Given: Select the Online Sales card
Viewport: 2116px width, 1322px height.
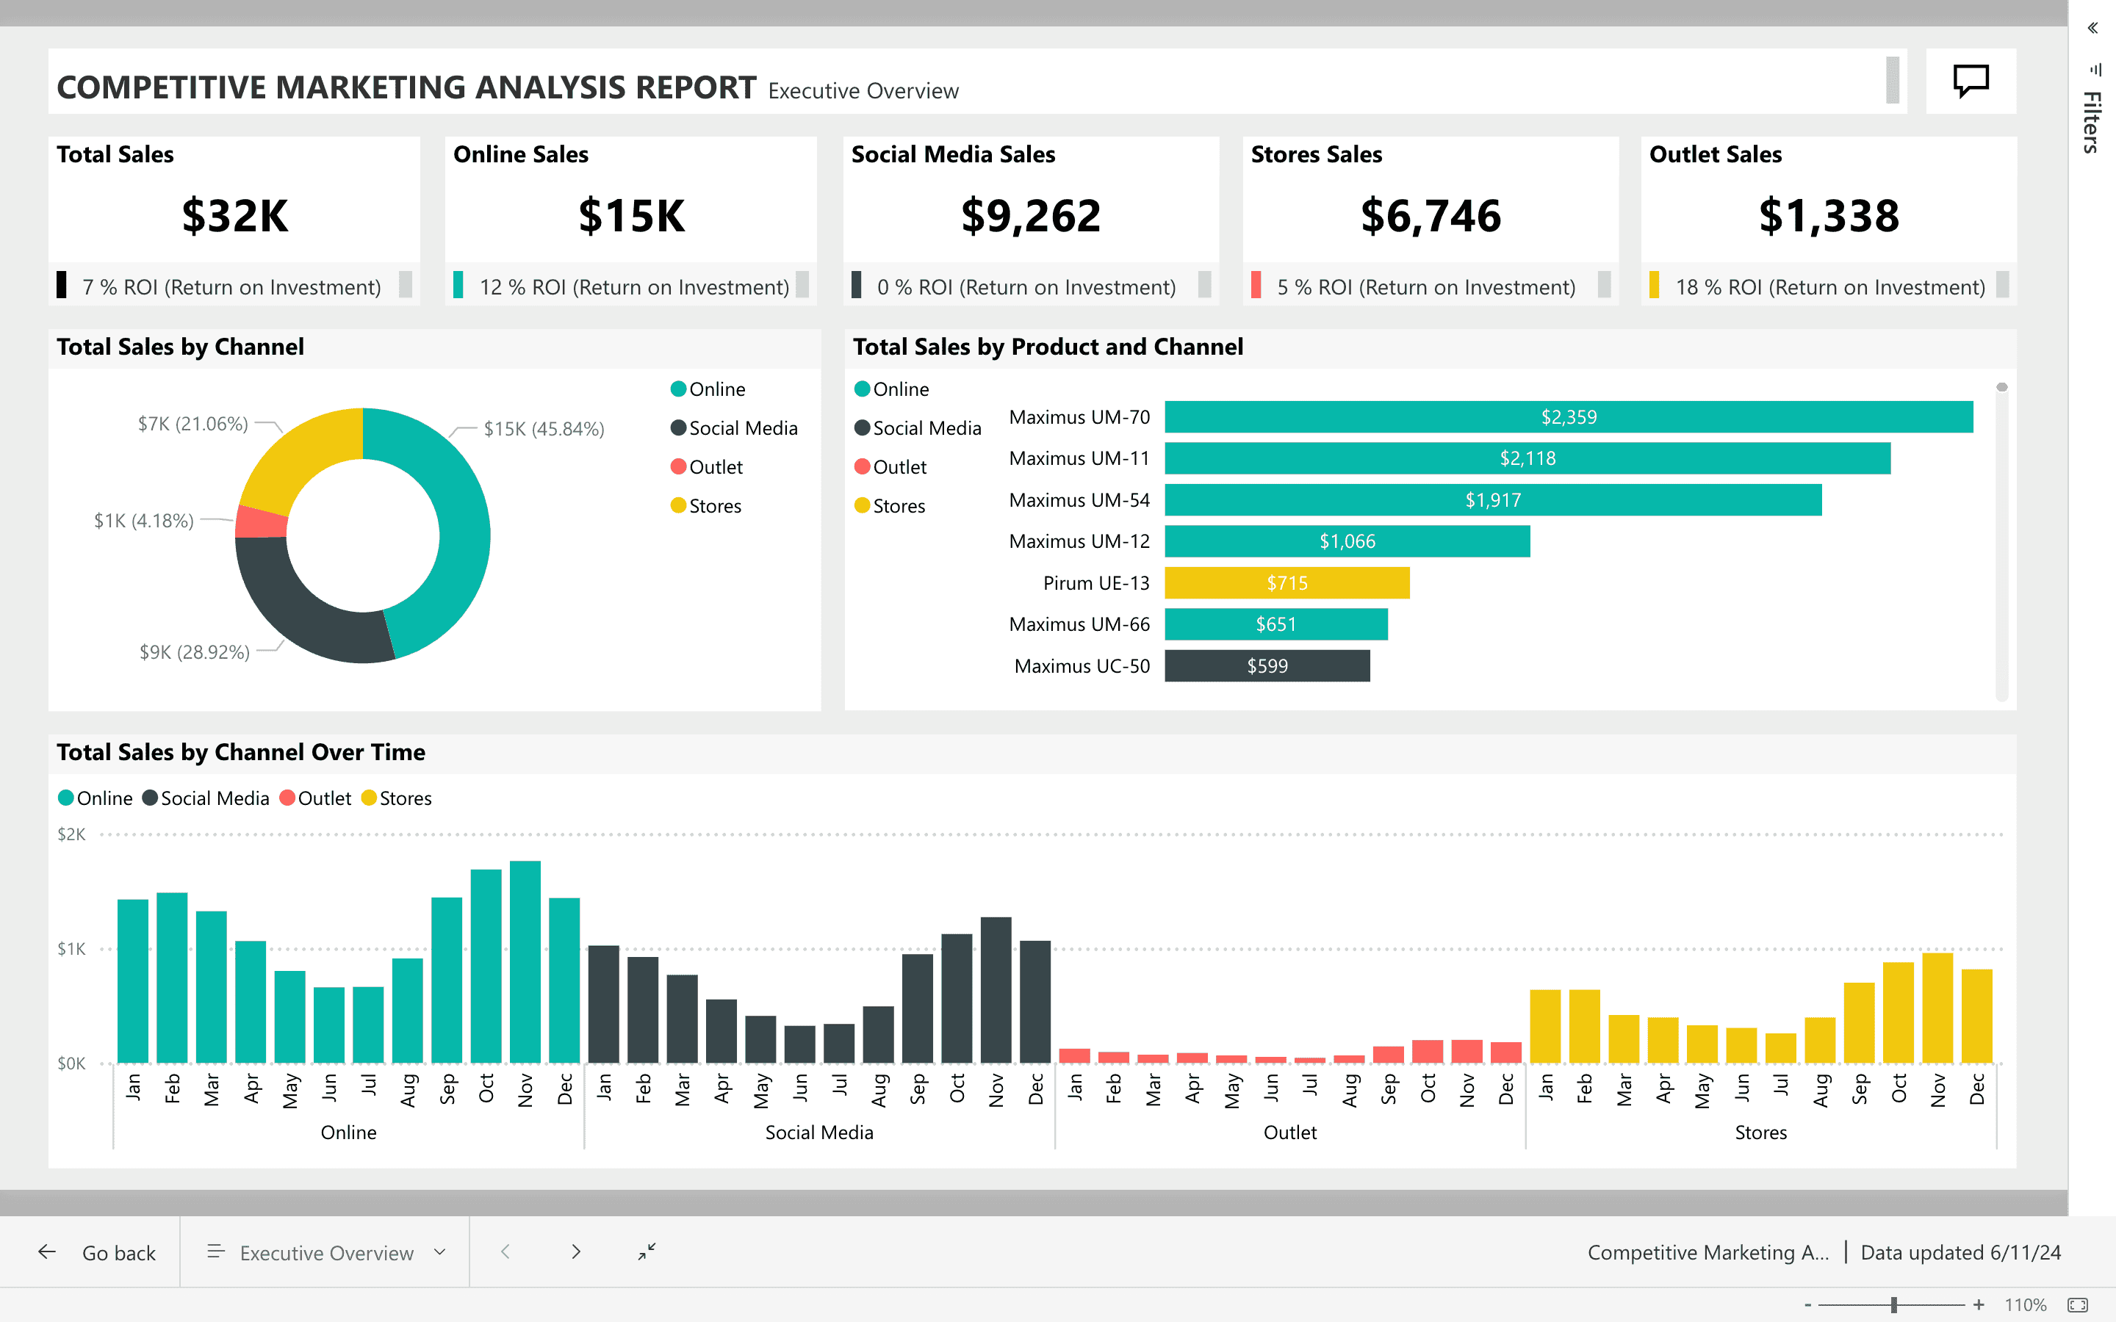Looking at the screenshot, I should coord(631,220).
